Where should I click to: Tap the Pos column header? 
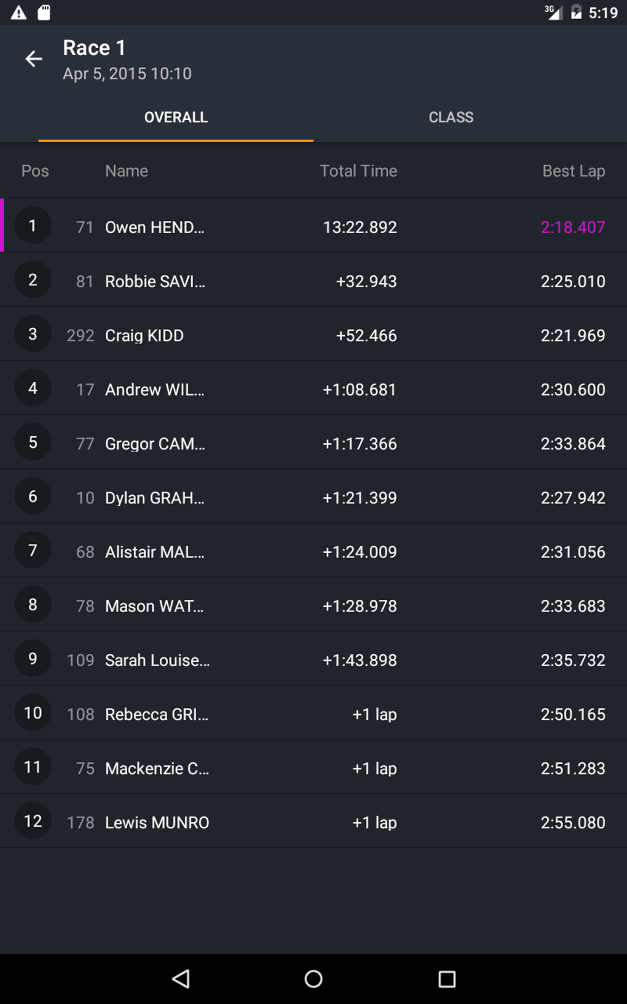click(x=35, y=171)
